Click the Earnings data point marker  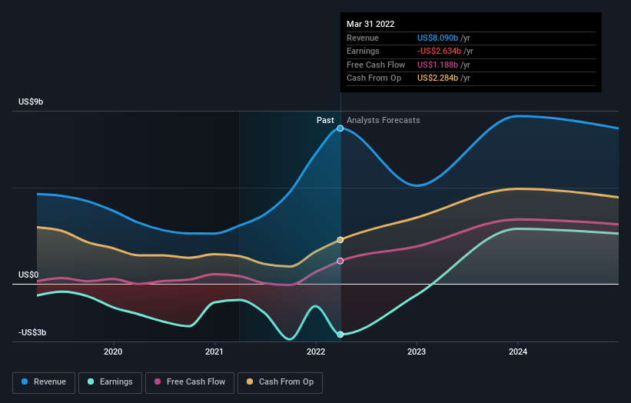(340, 335)
